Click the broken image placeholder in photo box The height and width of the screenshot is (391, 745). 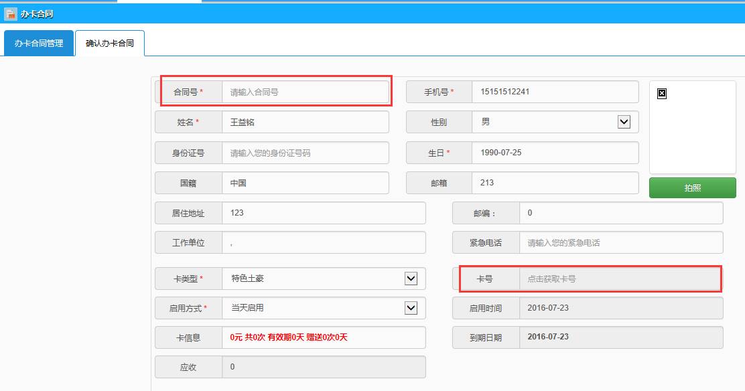pos(661,94)
